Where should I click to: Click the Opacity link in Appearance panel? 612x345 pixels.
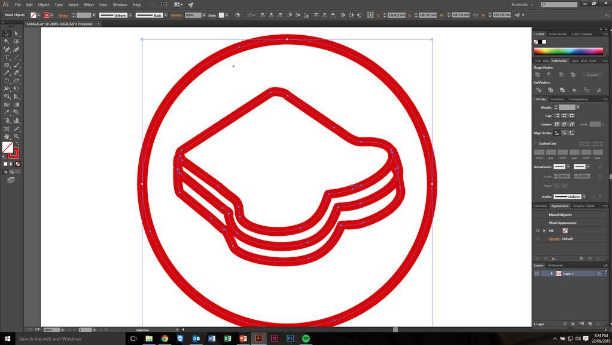(x=555, y=239)
